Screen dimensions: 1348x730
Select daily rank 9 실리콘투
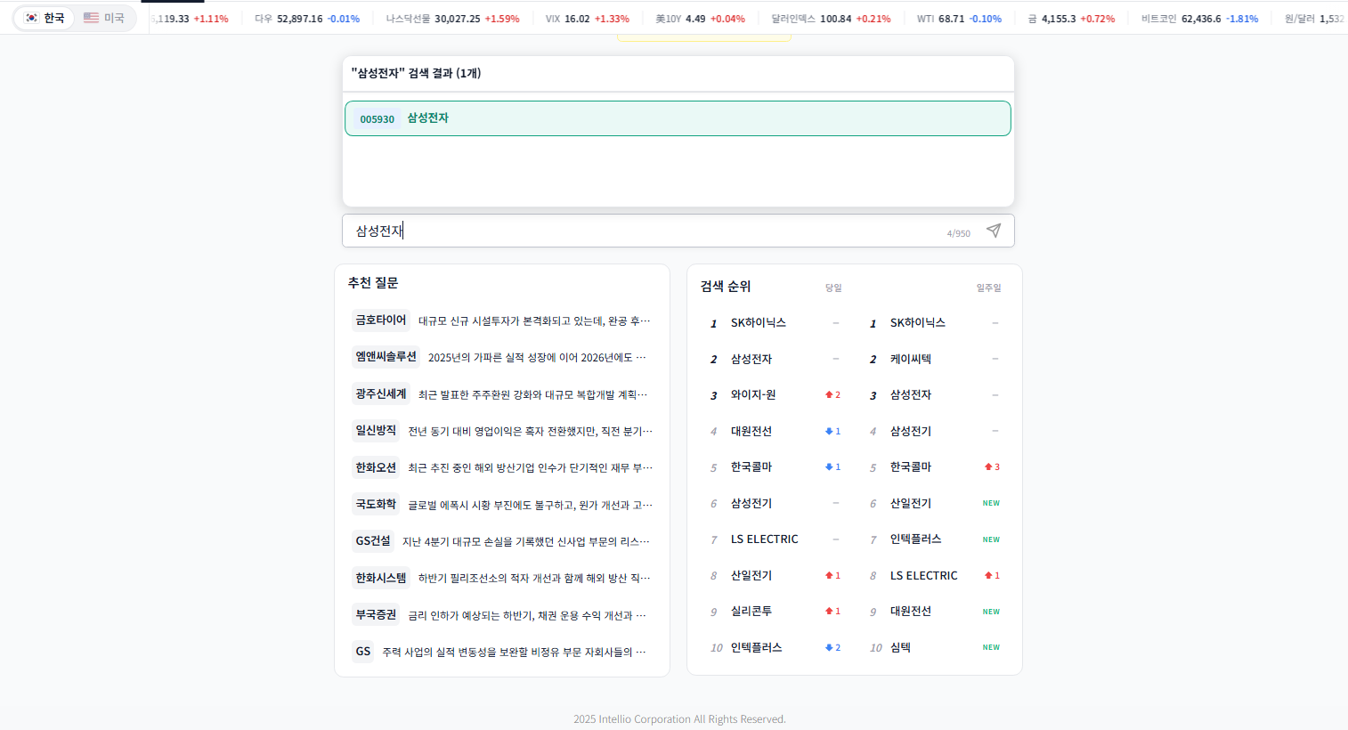(775, 612)
